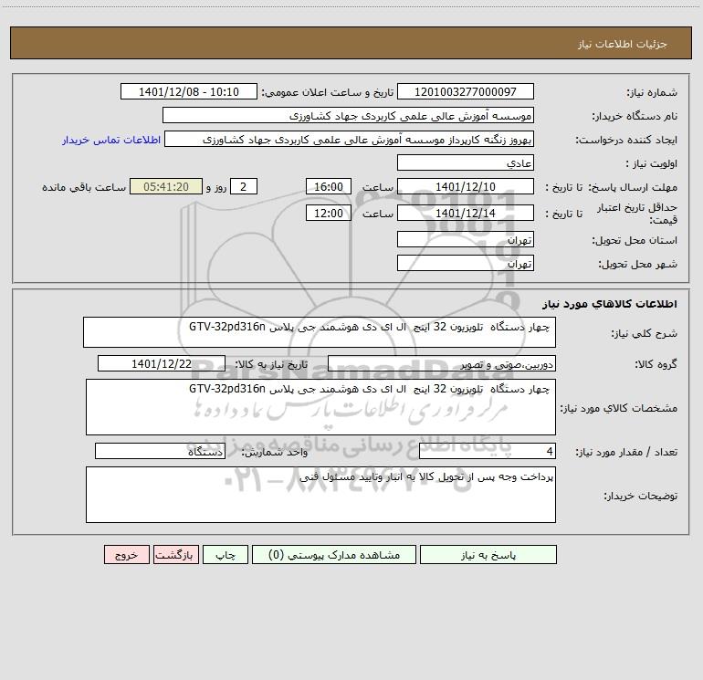Click the announcement date-time field 1401/12/08

pos(189,91)
